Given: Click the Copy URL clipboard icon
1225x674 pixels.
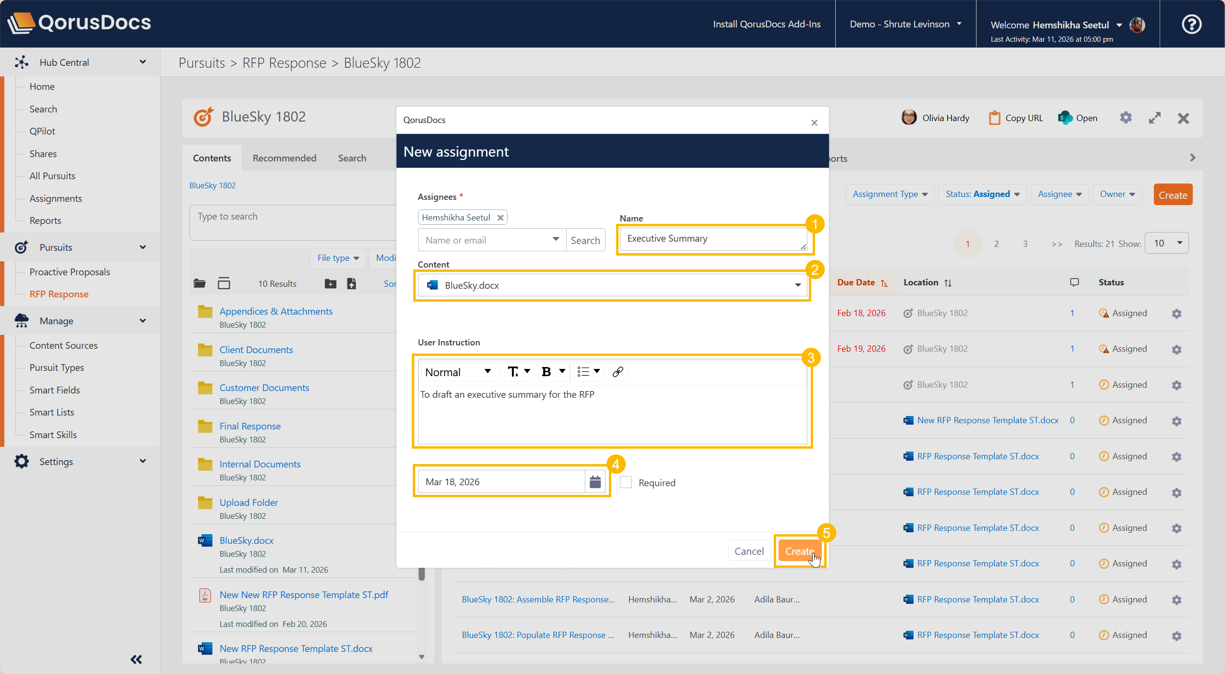Looking at the screenshot, I should tap(994, 118).
